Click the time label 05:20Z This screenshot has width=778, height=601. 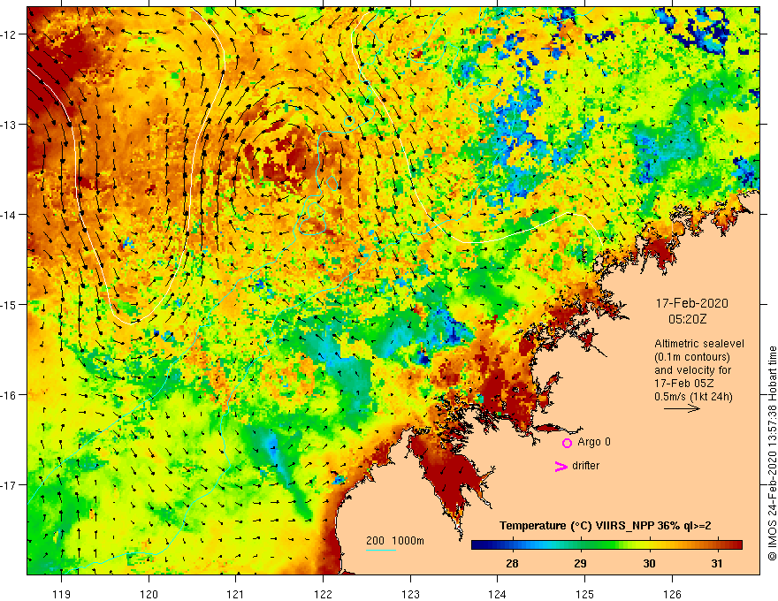point(687,319)
